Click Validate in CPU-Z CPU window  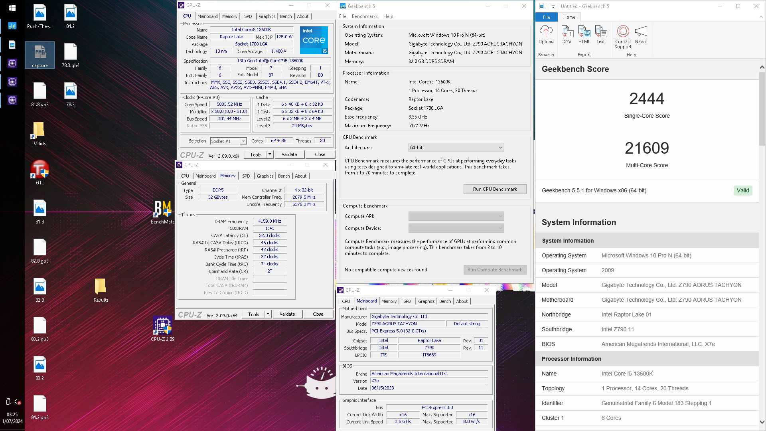289,154
